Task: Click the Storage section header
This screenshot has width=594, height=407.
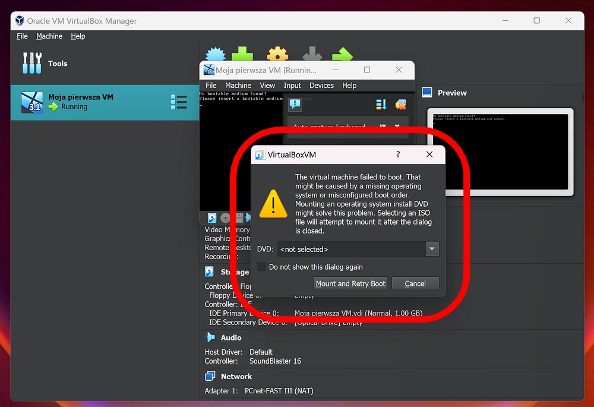Action: tap(235, 272)
